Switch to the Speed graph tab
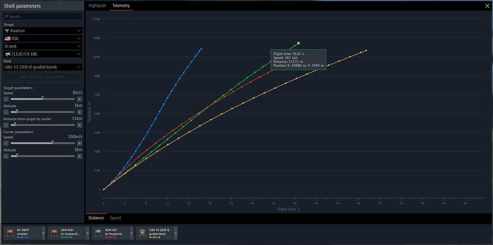Screen dimensions: 493x245 coord(115,217)
